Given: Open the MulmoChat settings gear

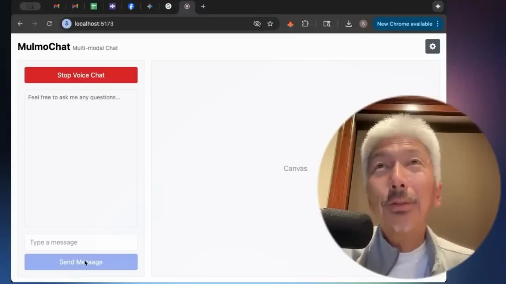Looking at the screenshot, I should click(x=432, y=47).
